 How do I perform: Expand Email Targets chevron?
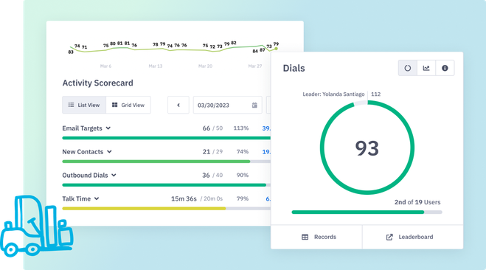pyautogui.click(x=108, y=128)
